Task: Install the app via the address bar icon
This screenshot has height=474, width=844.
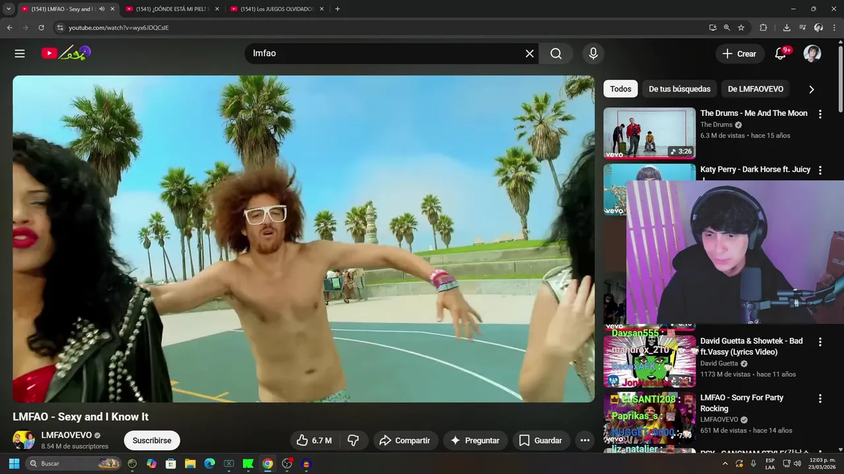Action: point(713,28)
